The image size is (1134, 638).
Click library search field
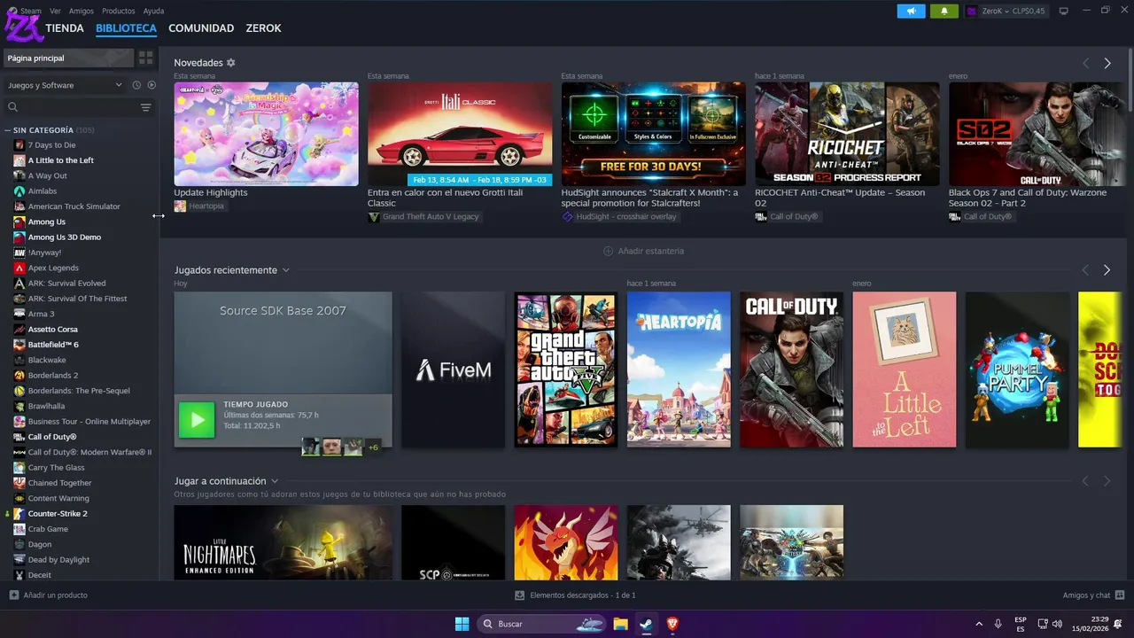pos(71,107)
